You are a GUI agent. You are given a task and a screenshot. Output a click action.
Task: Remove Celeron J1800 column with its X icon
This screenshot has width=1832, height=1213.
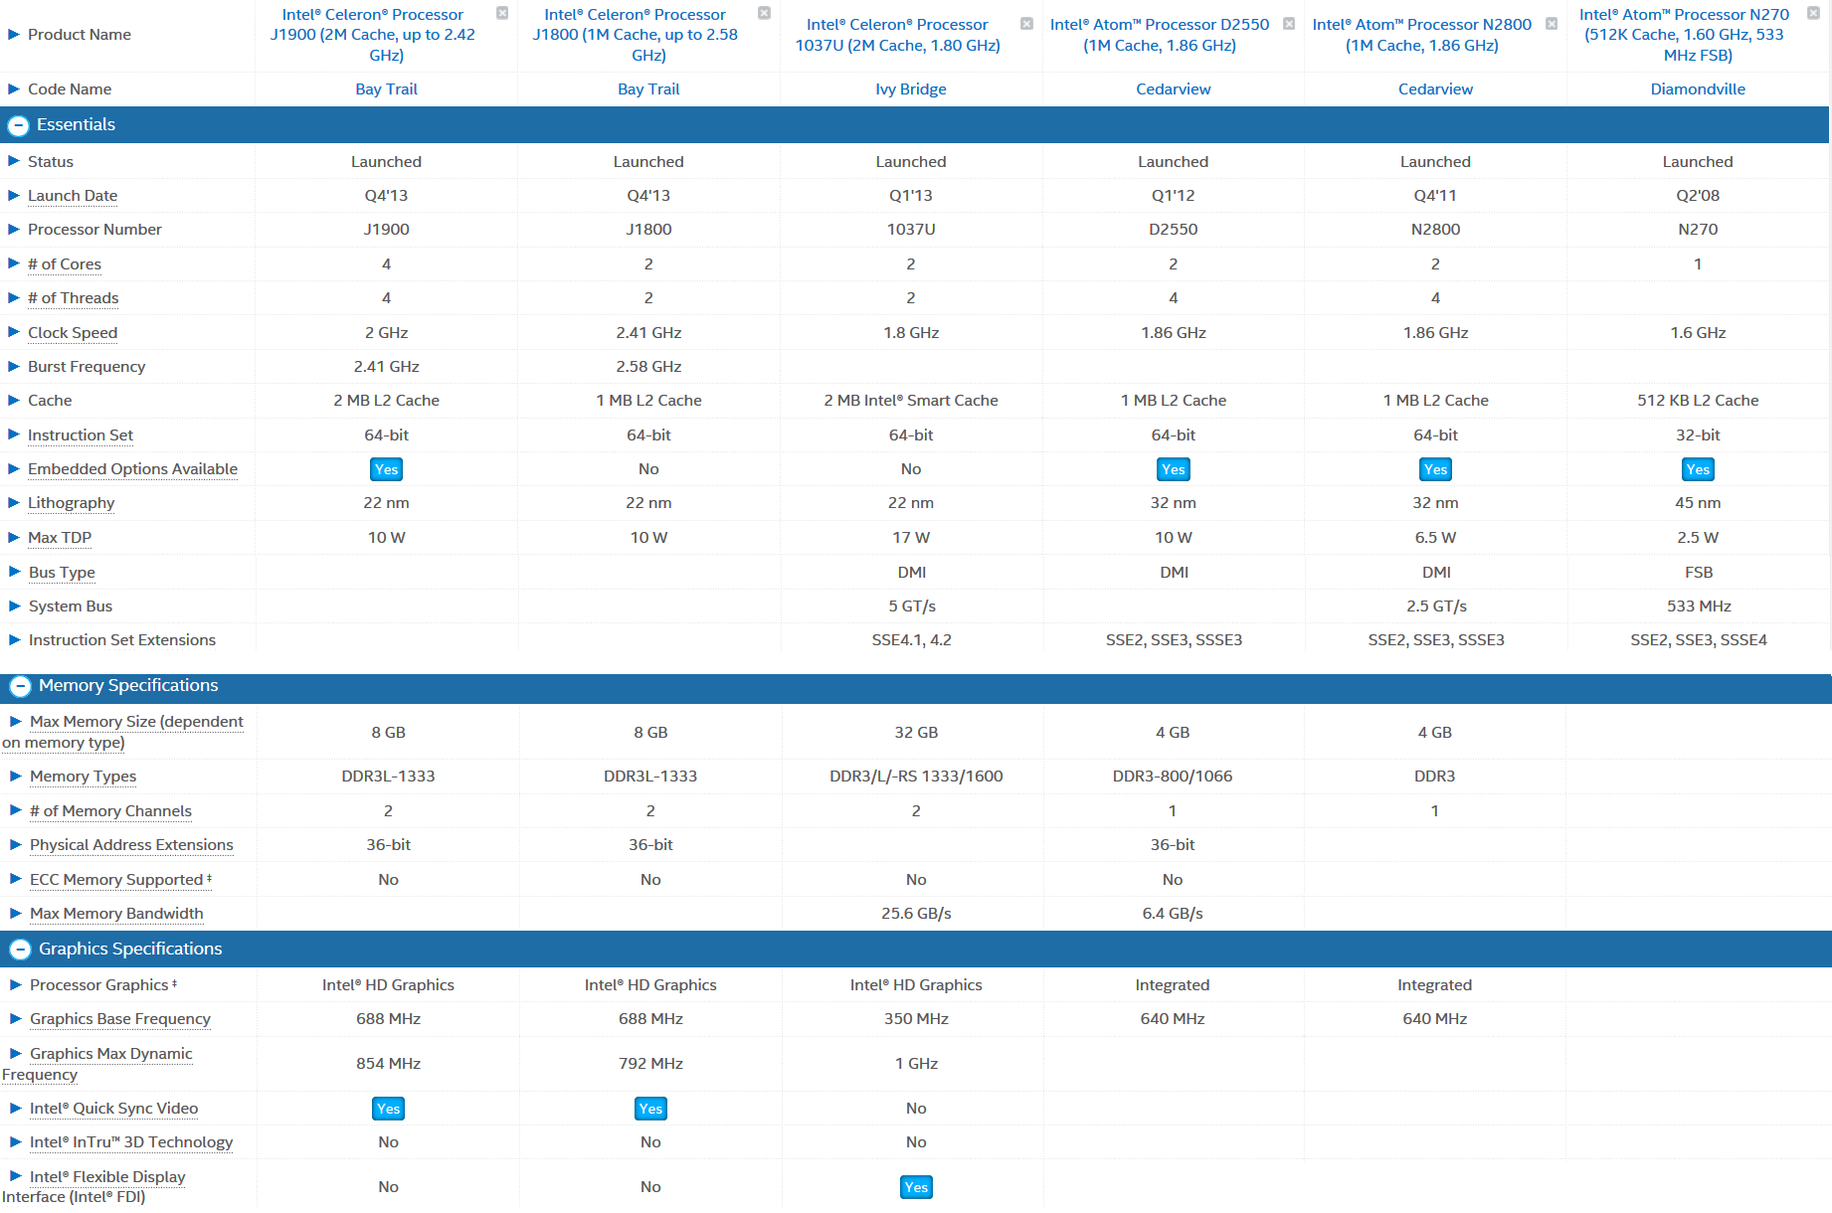click(x=764, y=13)
